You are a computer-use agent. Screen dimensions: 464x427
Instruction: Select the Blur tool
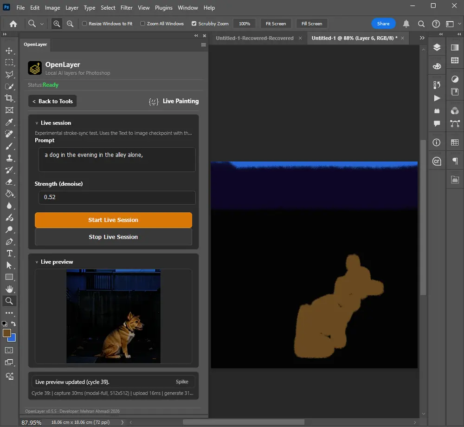point(9,206)
